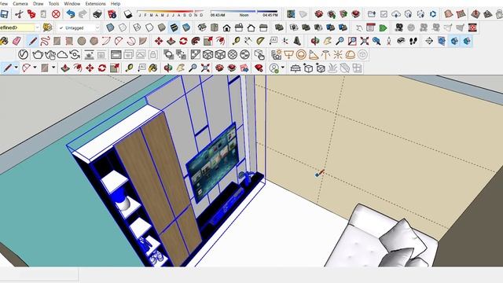Click the Save icon in top toolbar
This screenshot has height=283, width=503.
(x=4, y=14)
